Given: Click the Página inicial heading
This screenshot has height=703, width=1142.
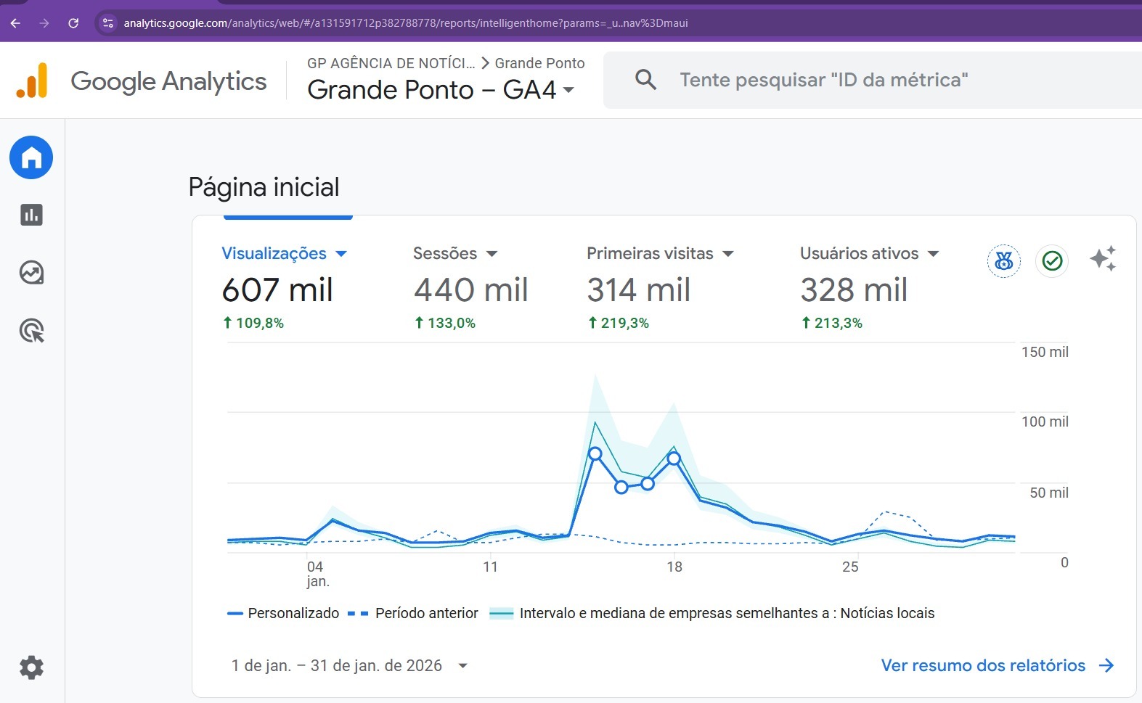Looking at the screenshot, I should point(264,187).
